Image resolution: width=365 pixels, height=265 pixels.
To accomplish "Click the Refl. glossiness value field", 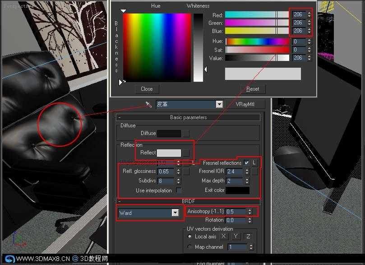I will click(x=166, y=172).
